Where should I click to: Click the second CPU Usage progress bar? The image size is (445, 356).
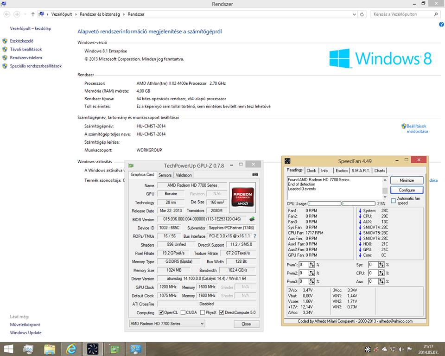click(358, 203)
